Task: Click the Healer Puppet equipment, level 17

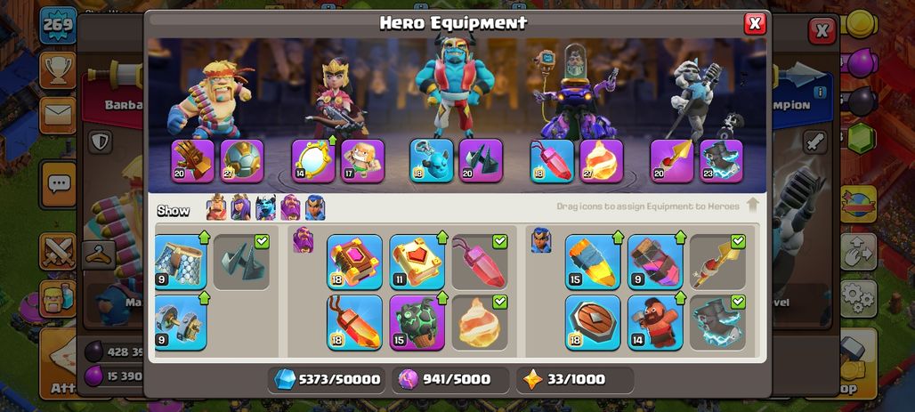Action: (362, 160)
